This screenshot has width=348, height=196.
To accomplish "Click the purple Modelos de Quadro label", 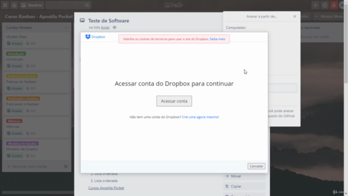I will point(22,144).
